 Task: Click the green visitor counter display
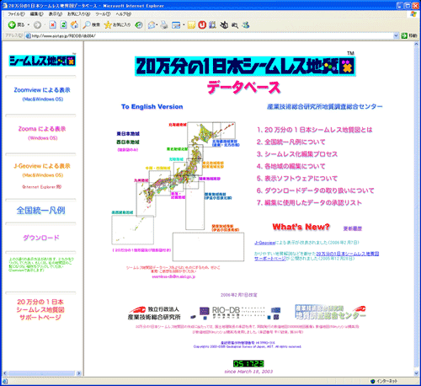click(248, 363)
